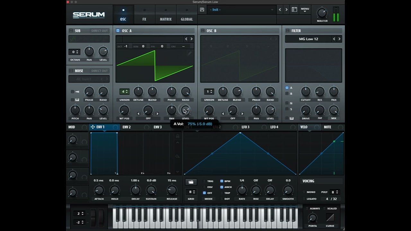Toggle filter routing for oscillator B
This screenshot has height=231, width=411.
(x=287, y=94)
